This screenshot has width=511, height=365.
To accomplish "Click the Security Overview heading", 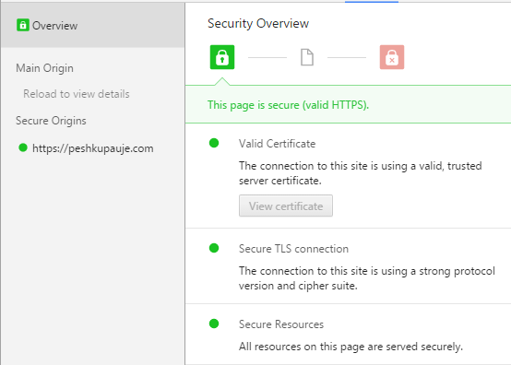I will [x=258, y=24].
